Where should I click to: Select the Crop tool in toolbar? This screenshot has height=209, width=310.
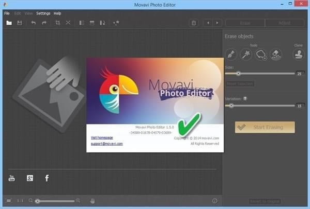57,23
